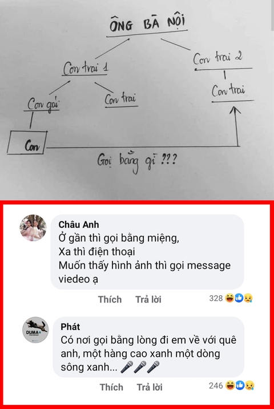Open Châu Anh's profile picture
The height and width of the screenshot is (409, 274).
point(33,228)
